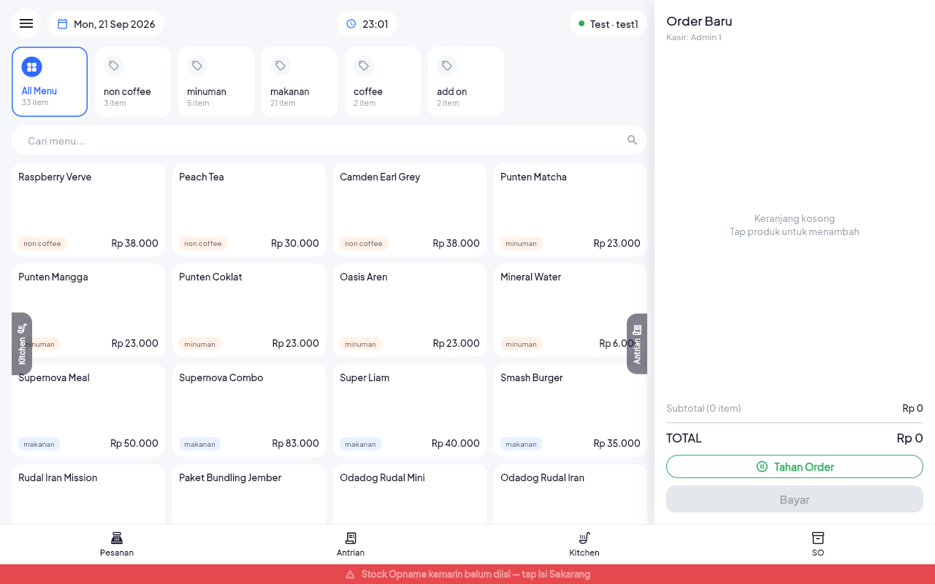
Task: Switch to the coffee category tab
Action: 383,82
